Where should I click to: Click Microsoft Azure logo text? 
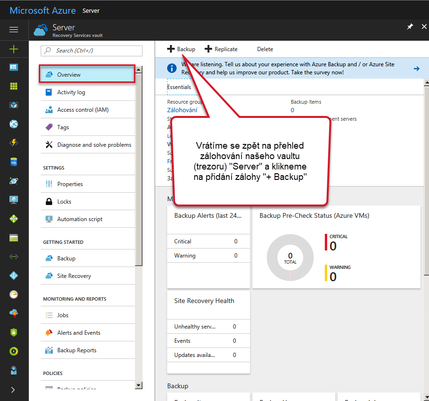click(x=43, y=10)
